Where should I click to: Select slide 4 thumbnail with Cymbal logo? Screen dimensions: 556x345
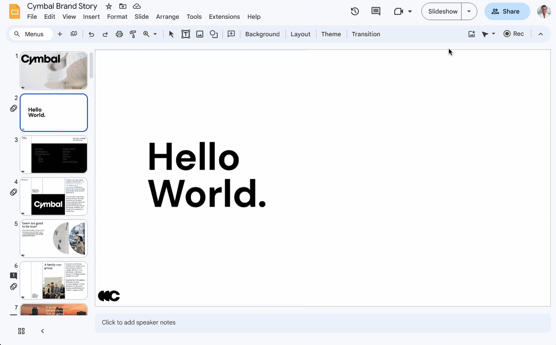[x=54, y=196]
